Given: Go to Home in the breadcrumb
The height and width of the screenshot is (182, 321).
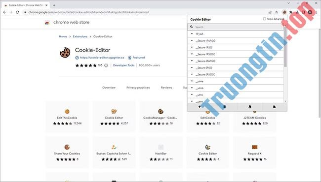Looking at the screenshot, I should tap(63, 36).
